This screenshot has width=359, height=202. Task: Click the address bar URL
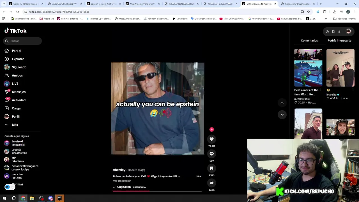tap(59, 12)
